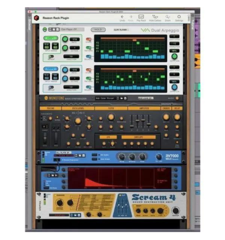Enable the RV7000 EQ Enable button
225x240 pixels.
click(x=94, y=155)
